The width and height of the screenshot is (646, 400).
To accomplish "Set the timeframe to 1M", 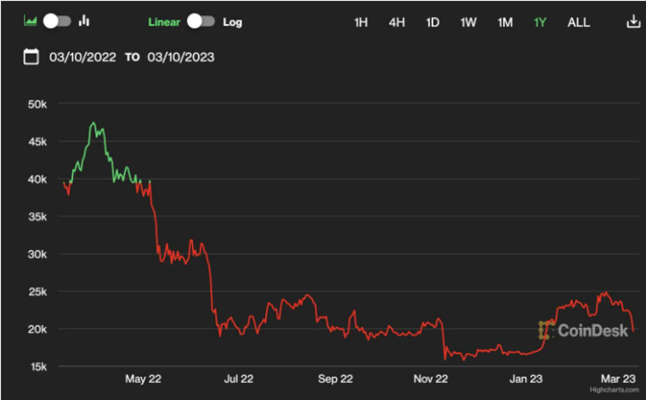I will 505,22.
